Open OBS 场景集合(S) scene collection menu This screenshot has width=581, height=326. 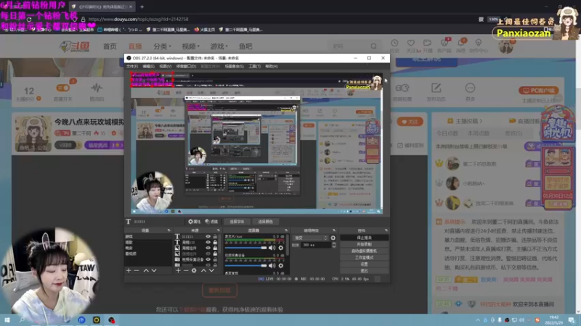[x=234, y=66]
